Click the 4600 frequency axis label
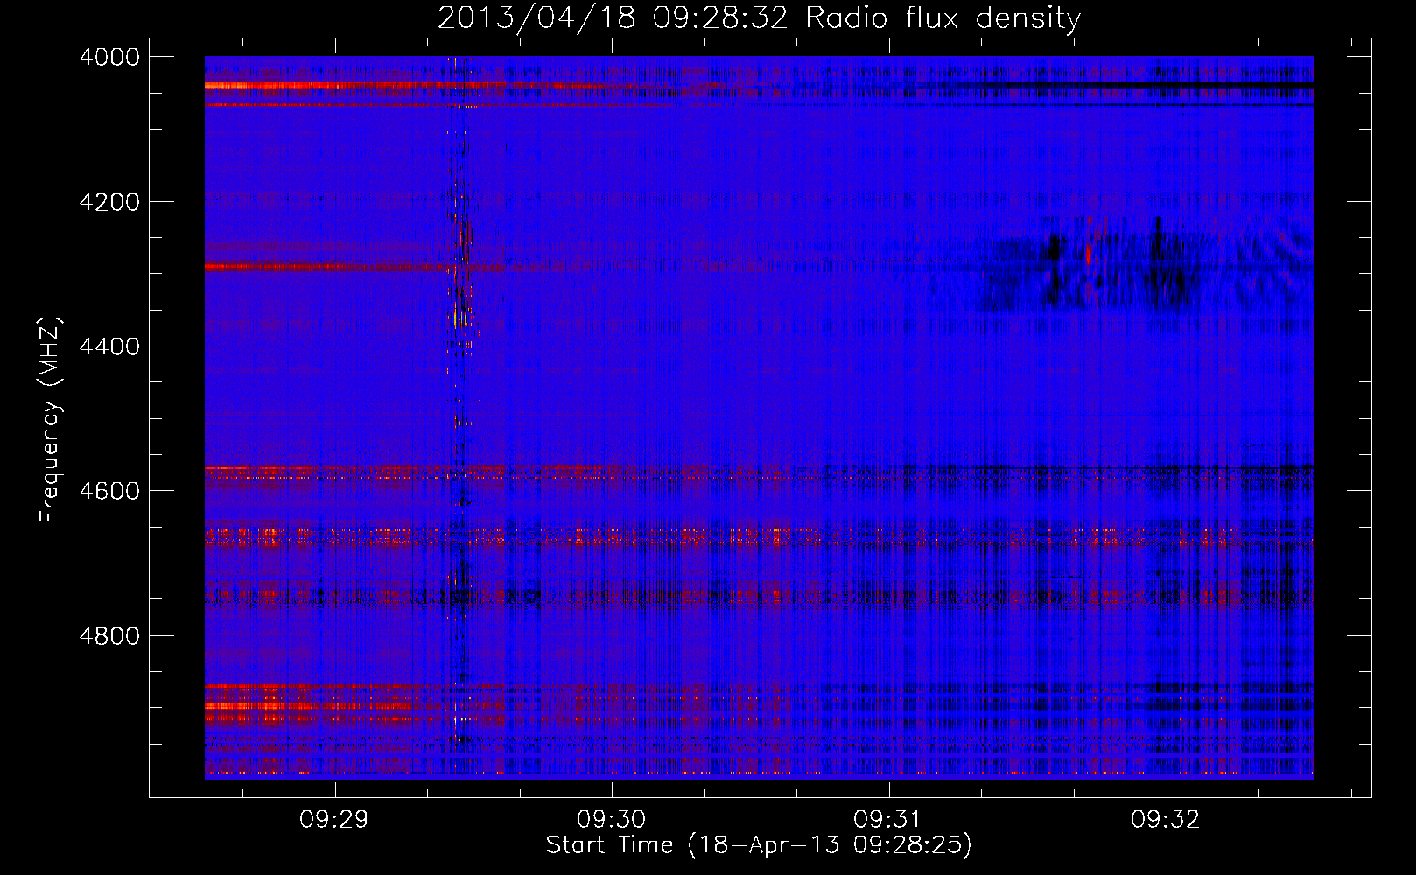This screenshot has height=875, width=1416. pyautogui.click(x=109, y=491)
